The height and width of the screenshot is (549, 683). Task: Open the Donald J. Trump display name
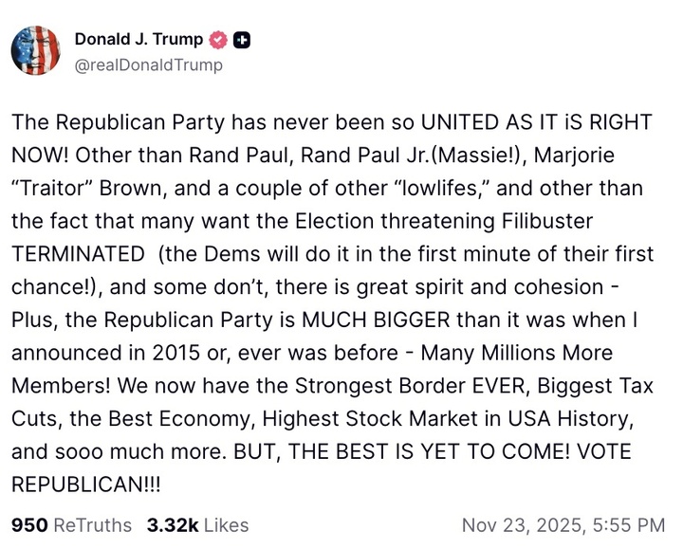pyautogui.click(x=138, y=39)
